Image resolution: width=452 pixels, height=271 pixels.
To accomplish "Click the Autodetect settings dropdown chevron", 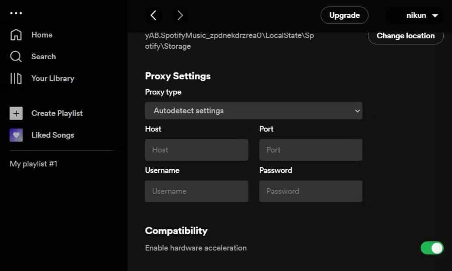I will point(357,111).
